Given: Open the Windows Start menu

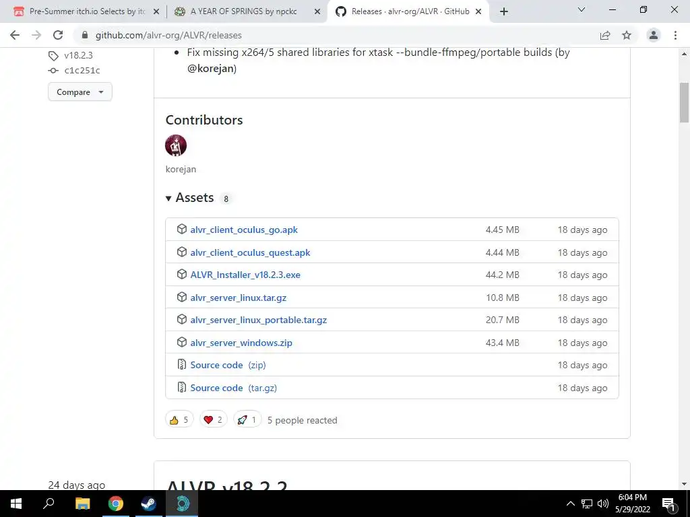Looking at the screenshot, I should coord(16,504).
